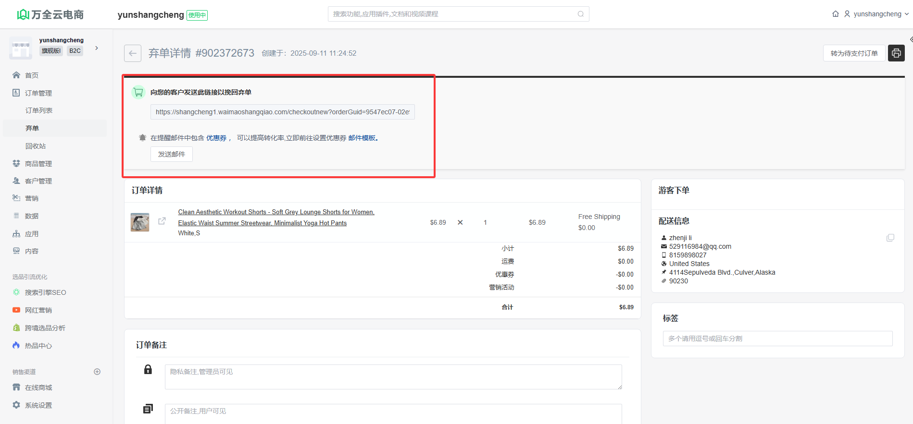The image size is (913, 424).
Task: Add a sales channel plus icon
Action: (97, 372)
